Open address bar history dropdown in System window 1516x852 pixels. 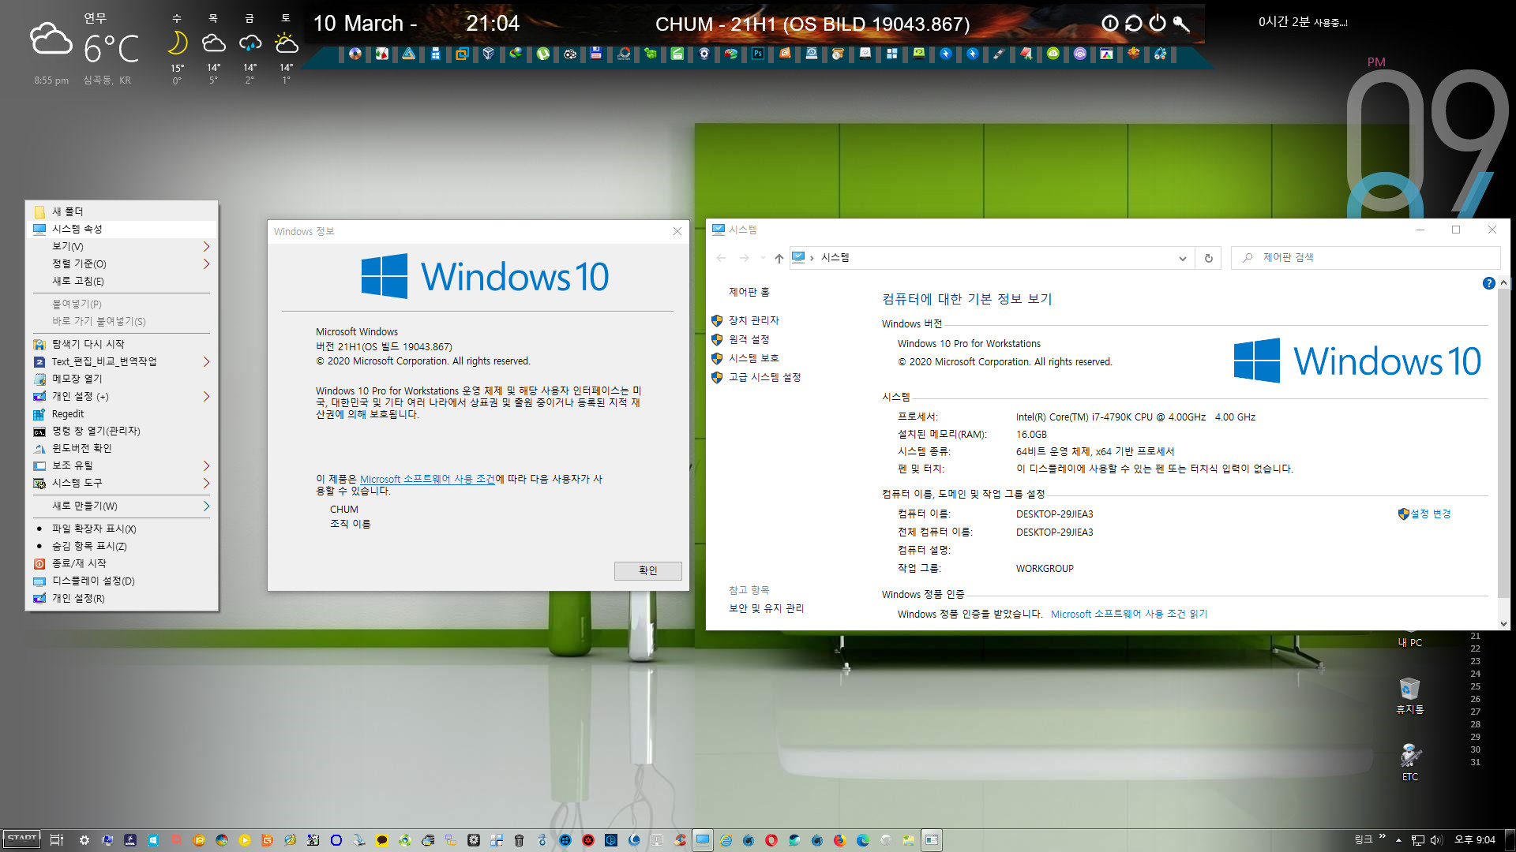[x=1182, y=258]
